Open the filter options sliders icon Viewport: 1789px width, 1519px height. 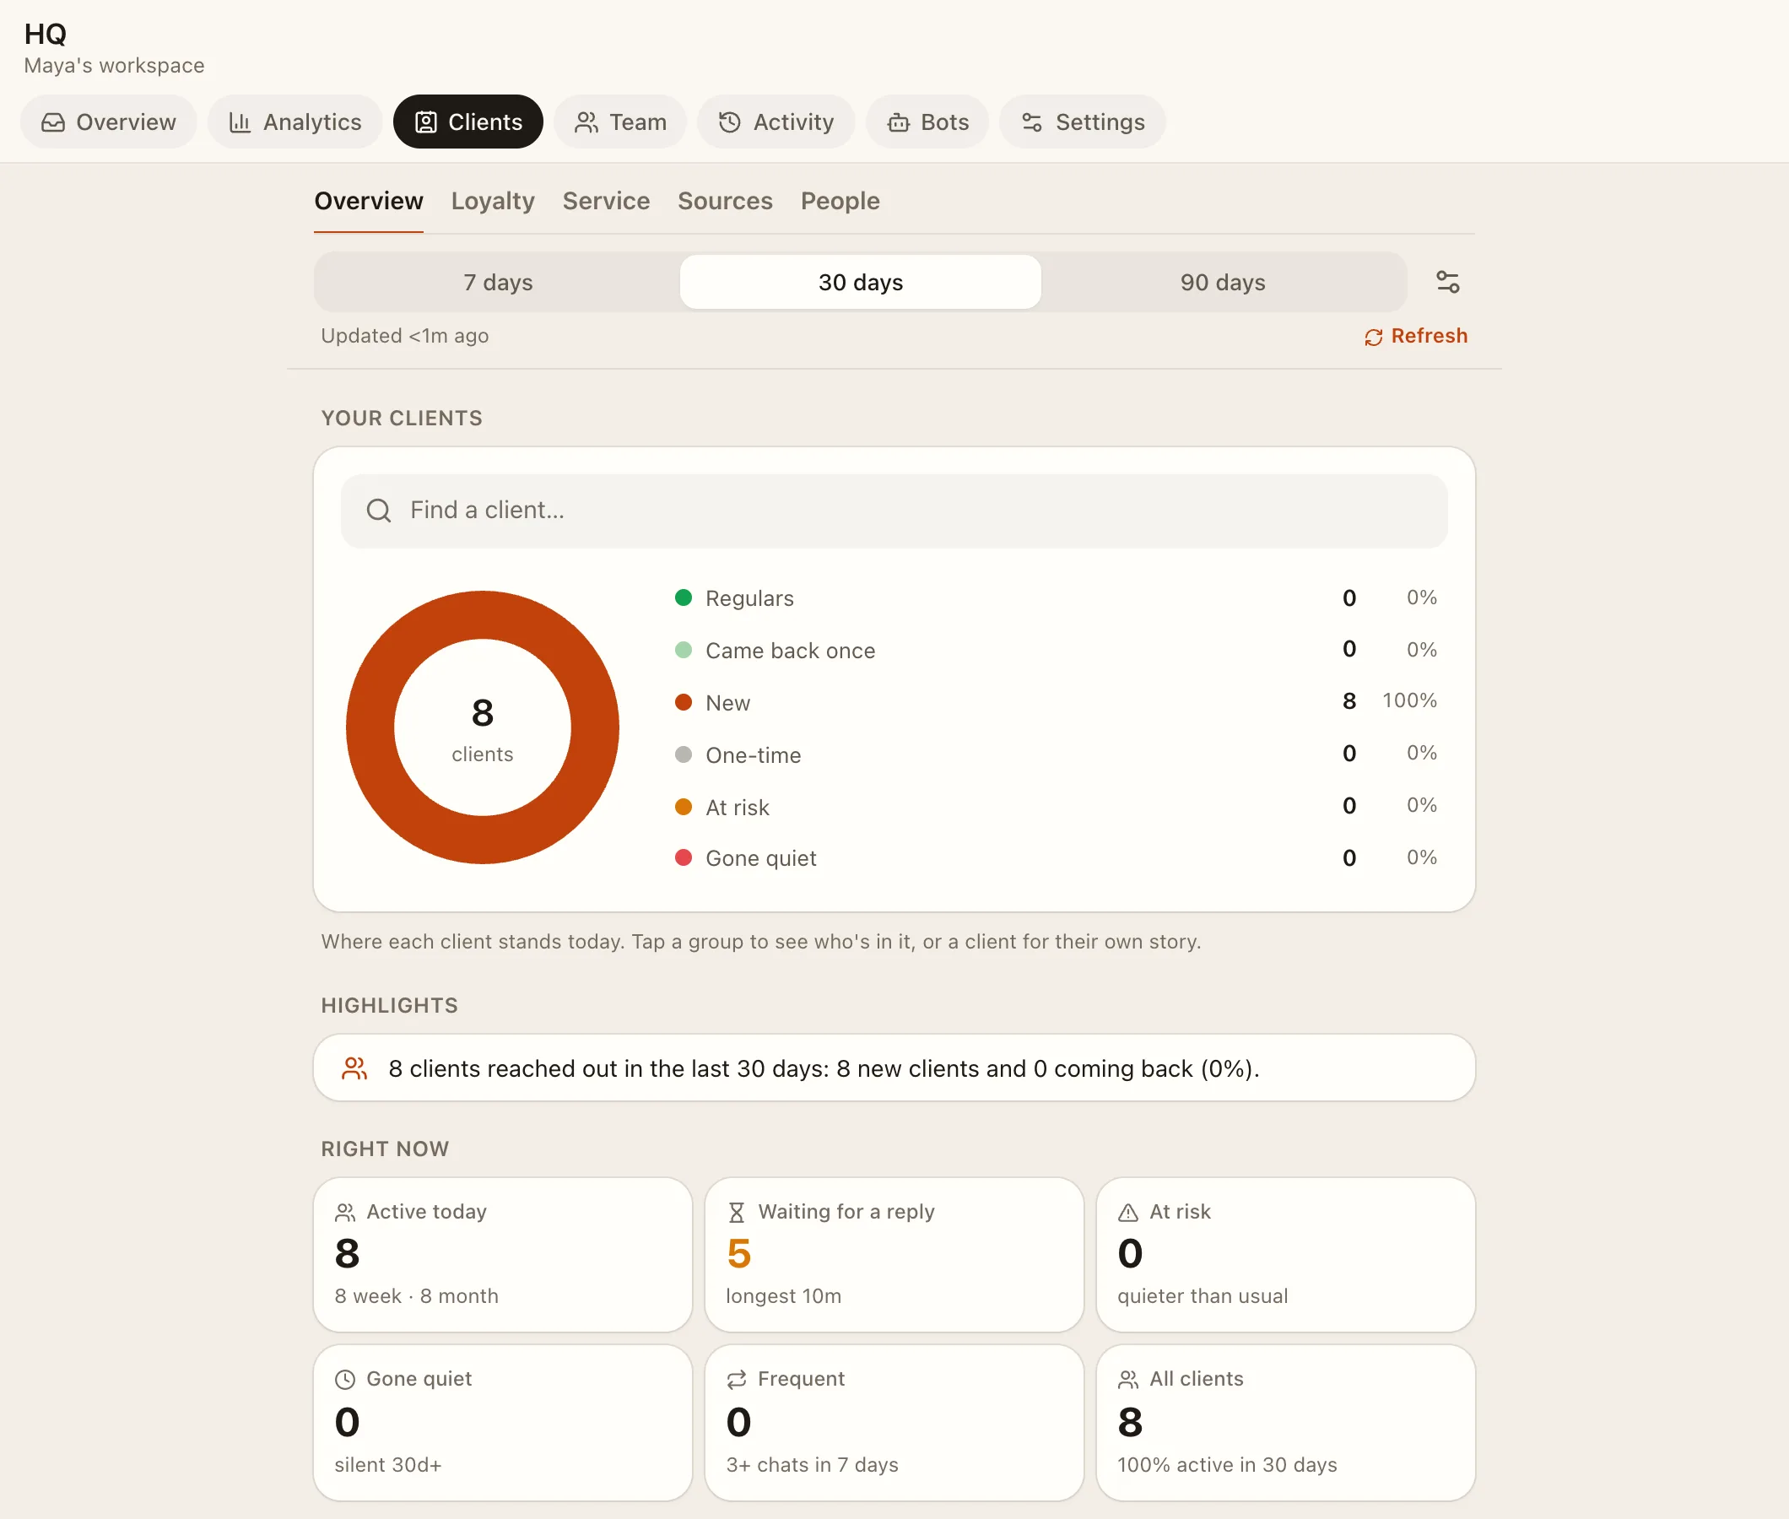[x=1447, y=282]
